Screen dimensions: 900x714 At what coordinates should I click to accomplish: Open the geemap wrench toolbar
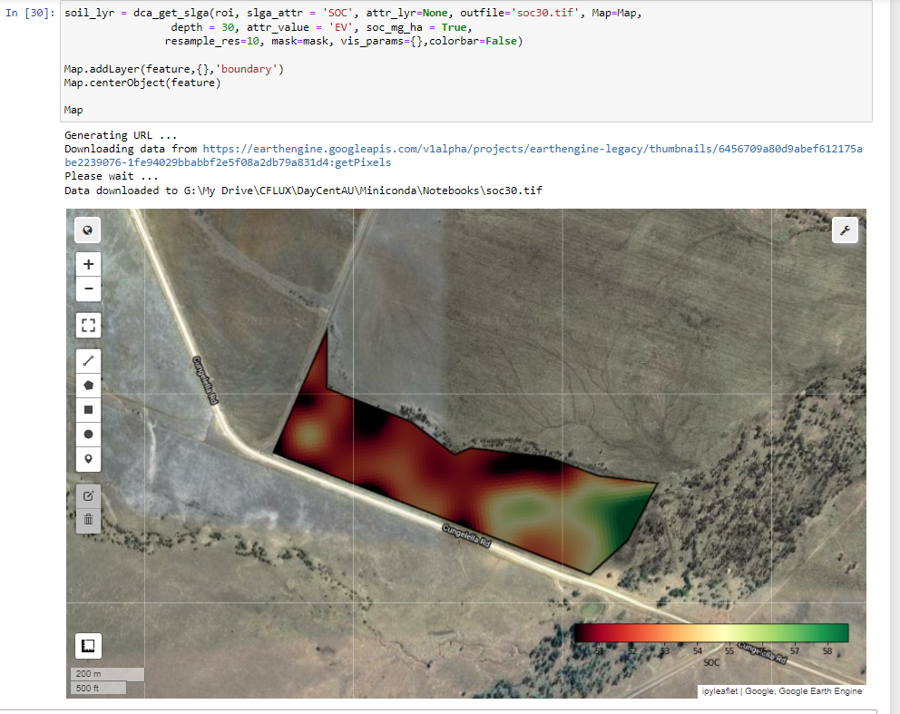point(845,230)
